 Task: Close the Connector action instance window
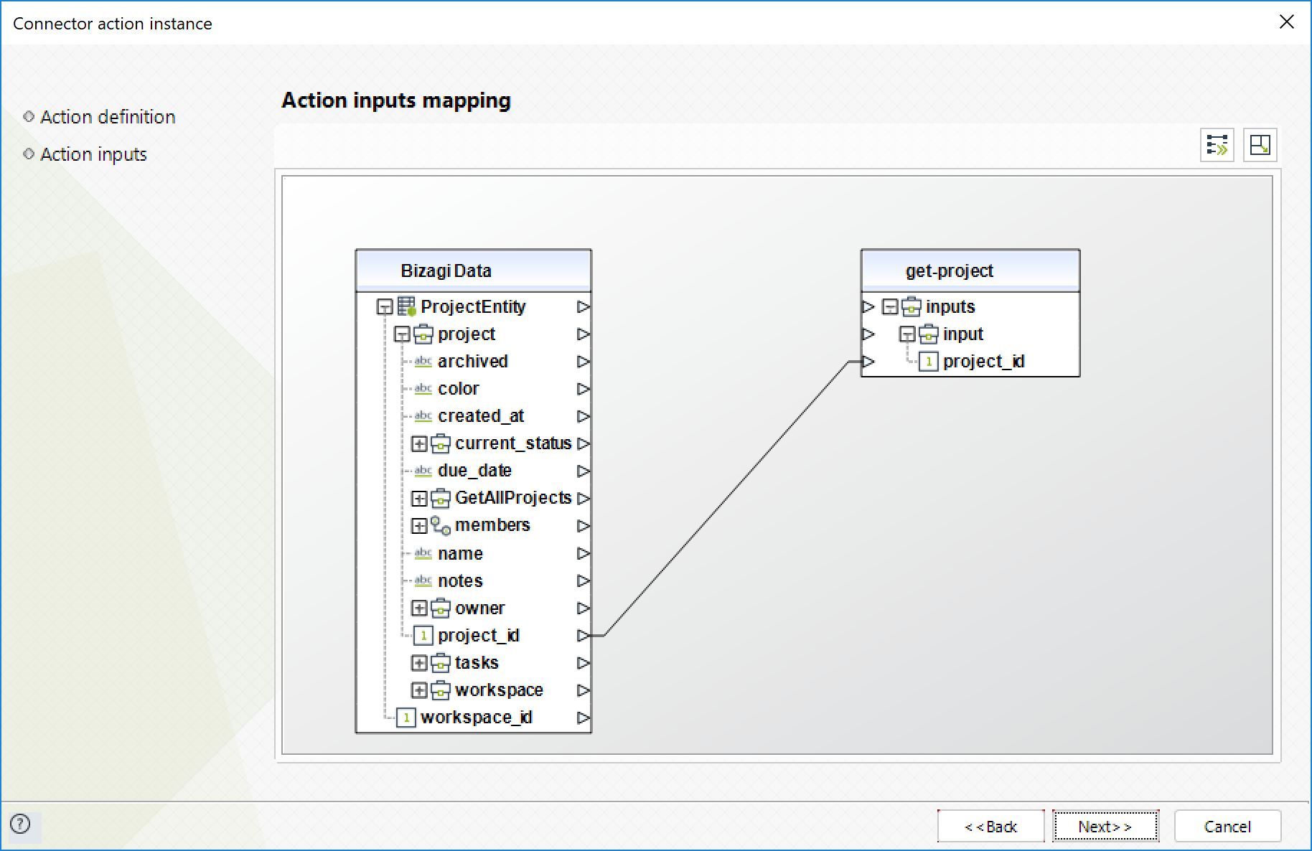(1287, 22)
